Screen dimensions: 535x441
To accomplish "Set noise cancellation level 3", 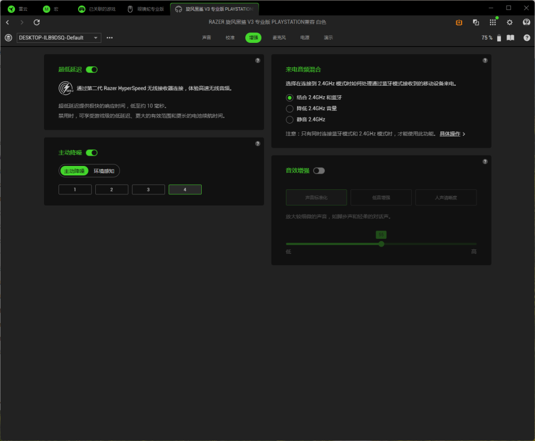I will [x=148, y=189].
